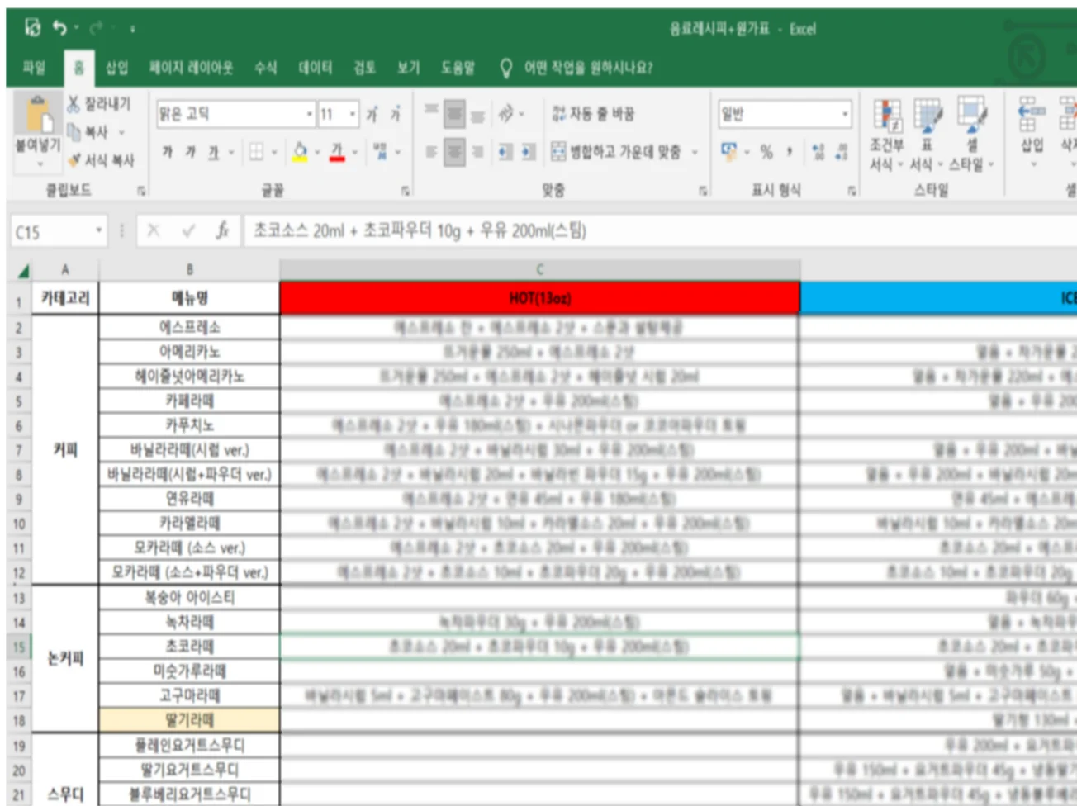Click the red HOT(13oz) header cell

pyautogui.click(x=539, y=298)
